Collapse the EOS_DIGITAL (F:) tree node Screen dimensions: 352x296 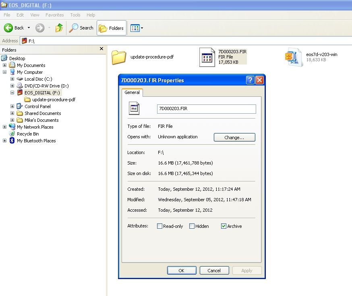coord(12,93)
